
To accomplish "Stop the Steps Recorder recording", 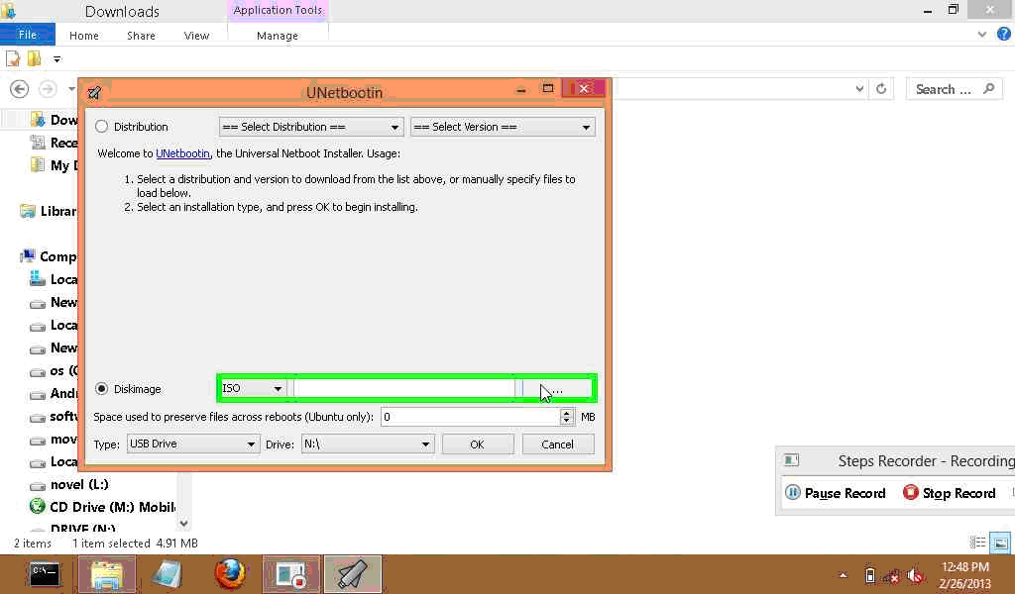I will coord(950,493).
